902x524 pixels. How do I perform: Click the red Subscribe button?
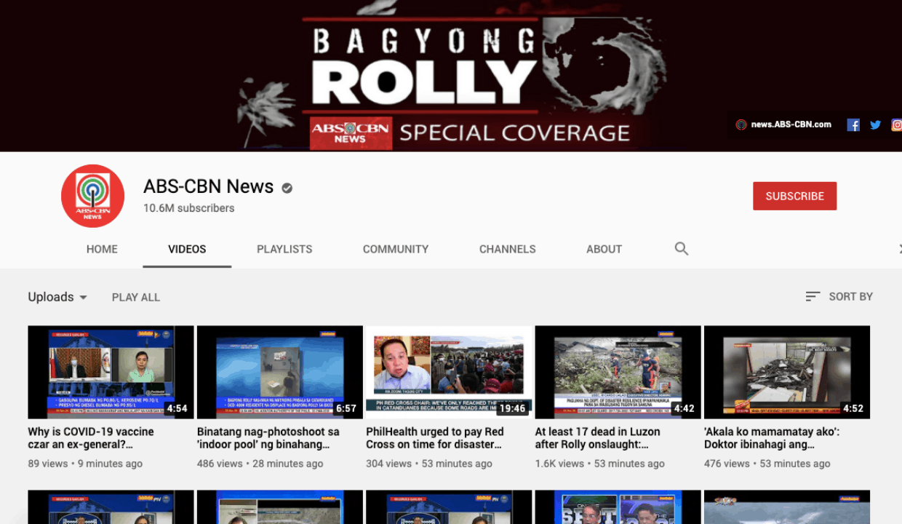794,196
